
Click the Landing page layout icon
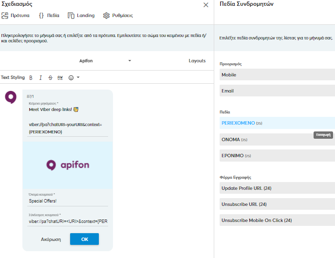coord(71,16)
